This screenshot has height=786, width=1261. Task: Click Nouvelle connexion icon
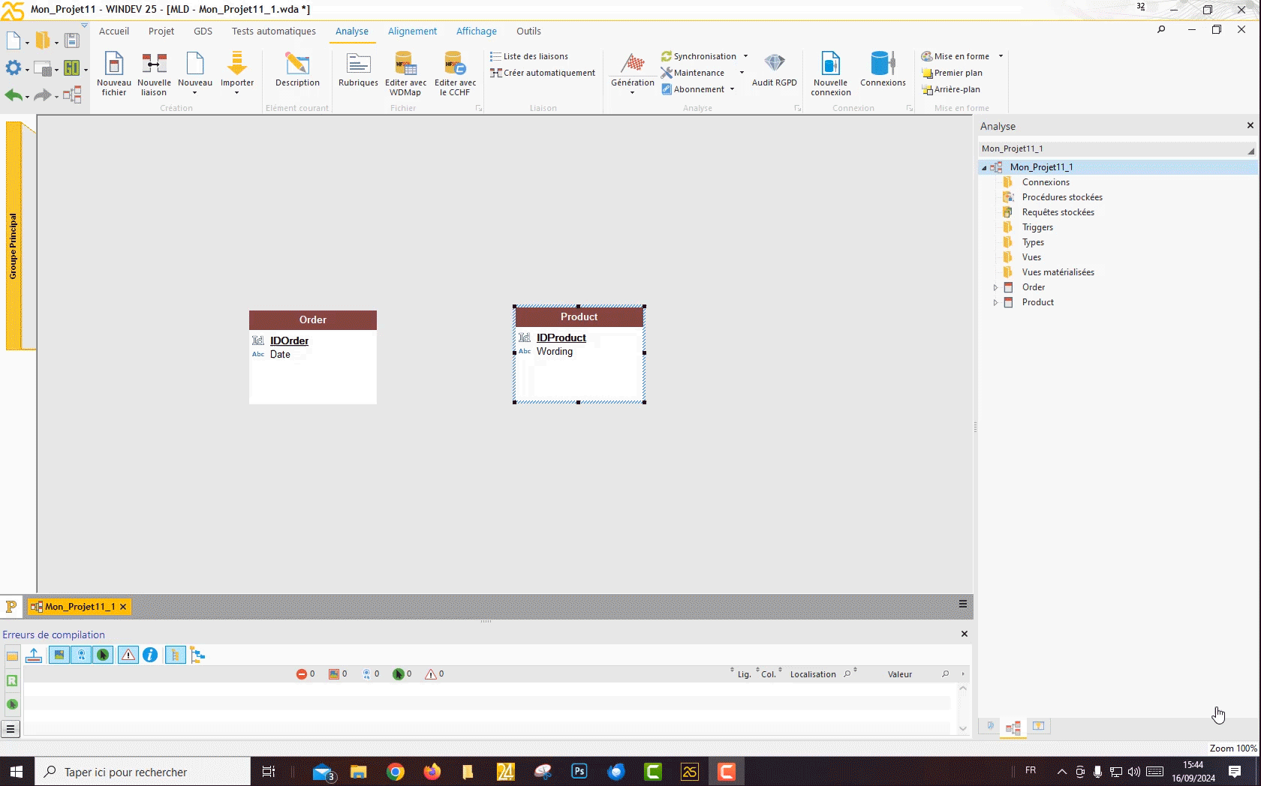pos(831,73)
